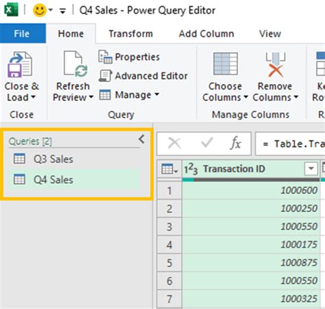Image resolution: width=325 pixels, height=309 pixels.
Task: Click the Refresh Preview icon
Action: click(75, 64)
